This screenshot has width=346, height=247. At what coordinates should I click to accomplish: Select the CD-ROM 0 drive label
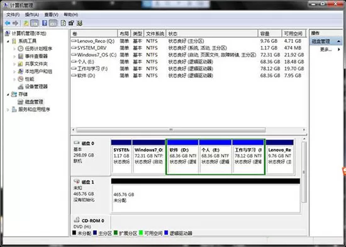92,221
